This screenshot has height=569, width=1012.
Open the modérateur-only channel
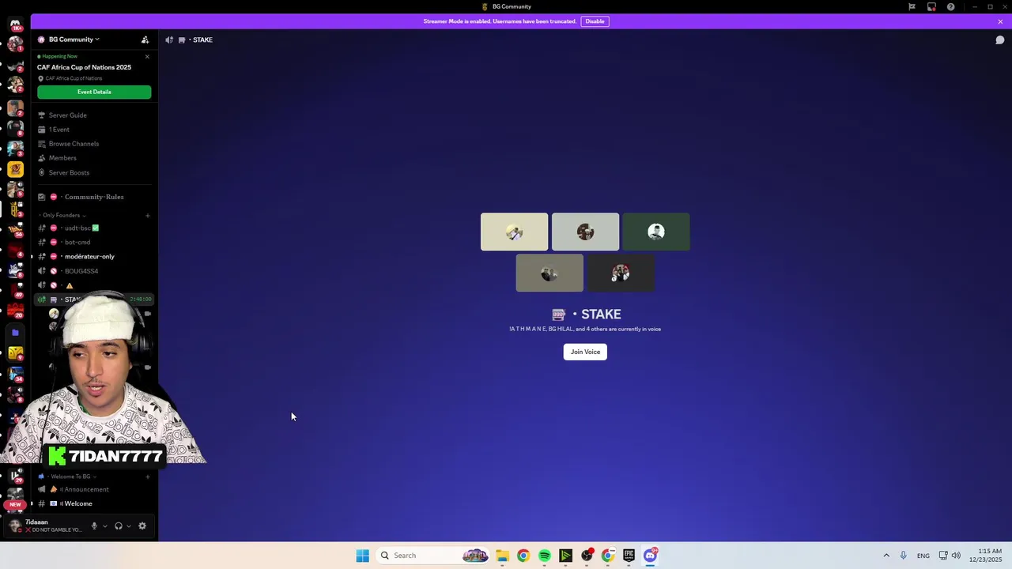click(94, 257)
